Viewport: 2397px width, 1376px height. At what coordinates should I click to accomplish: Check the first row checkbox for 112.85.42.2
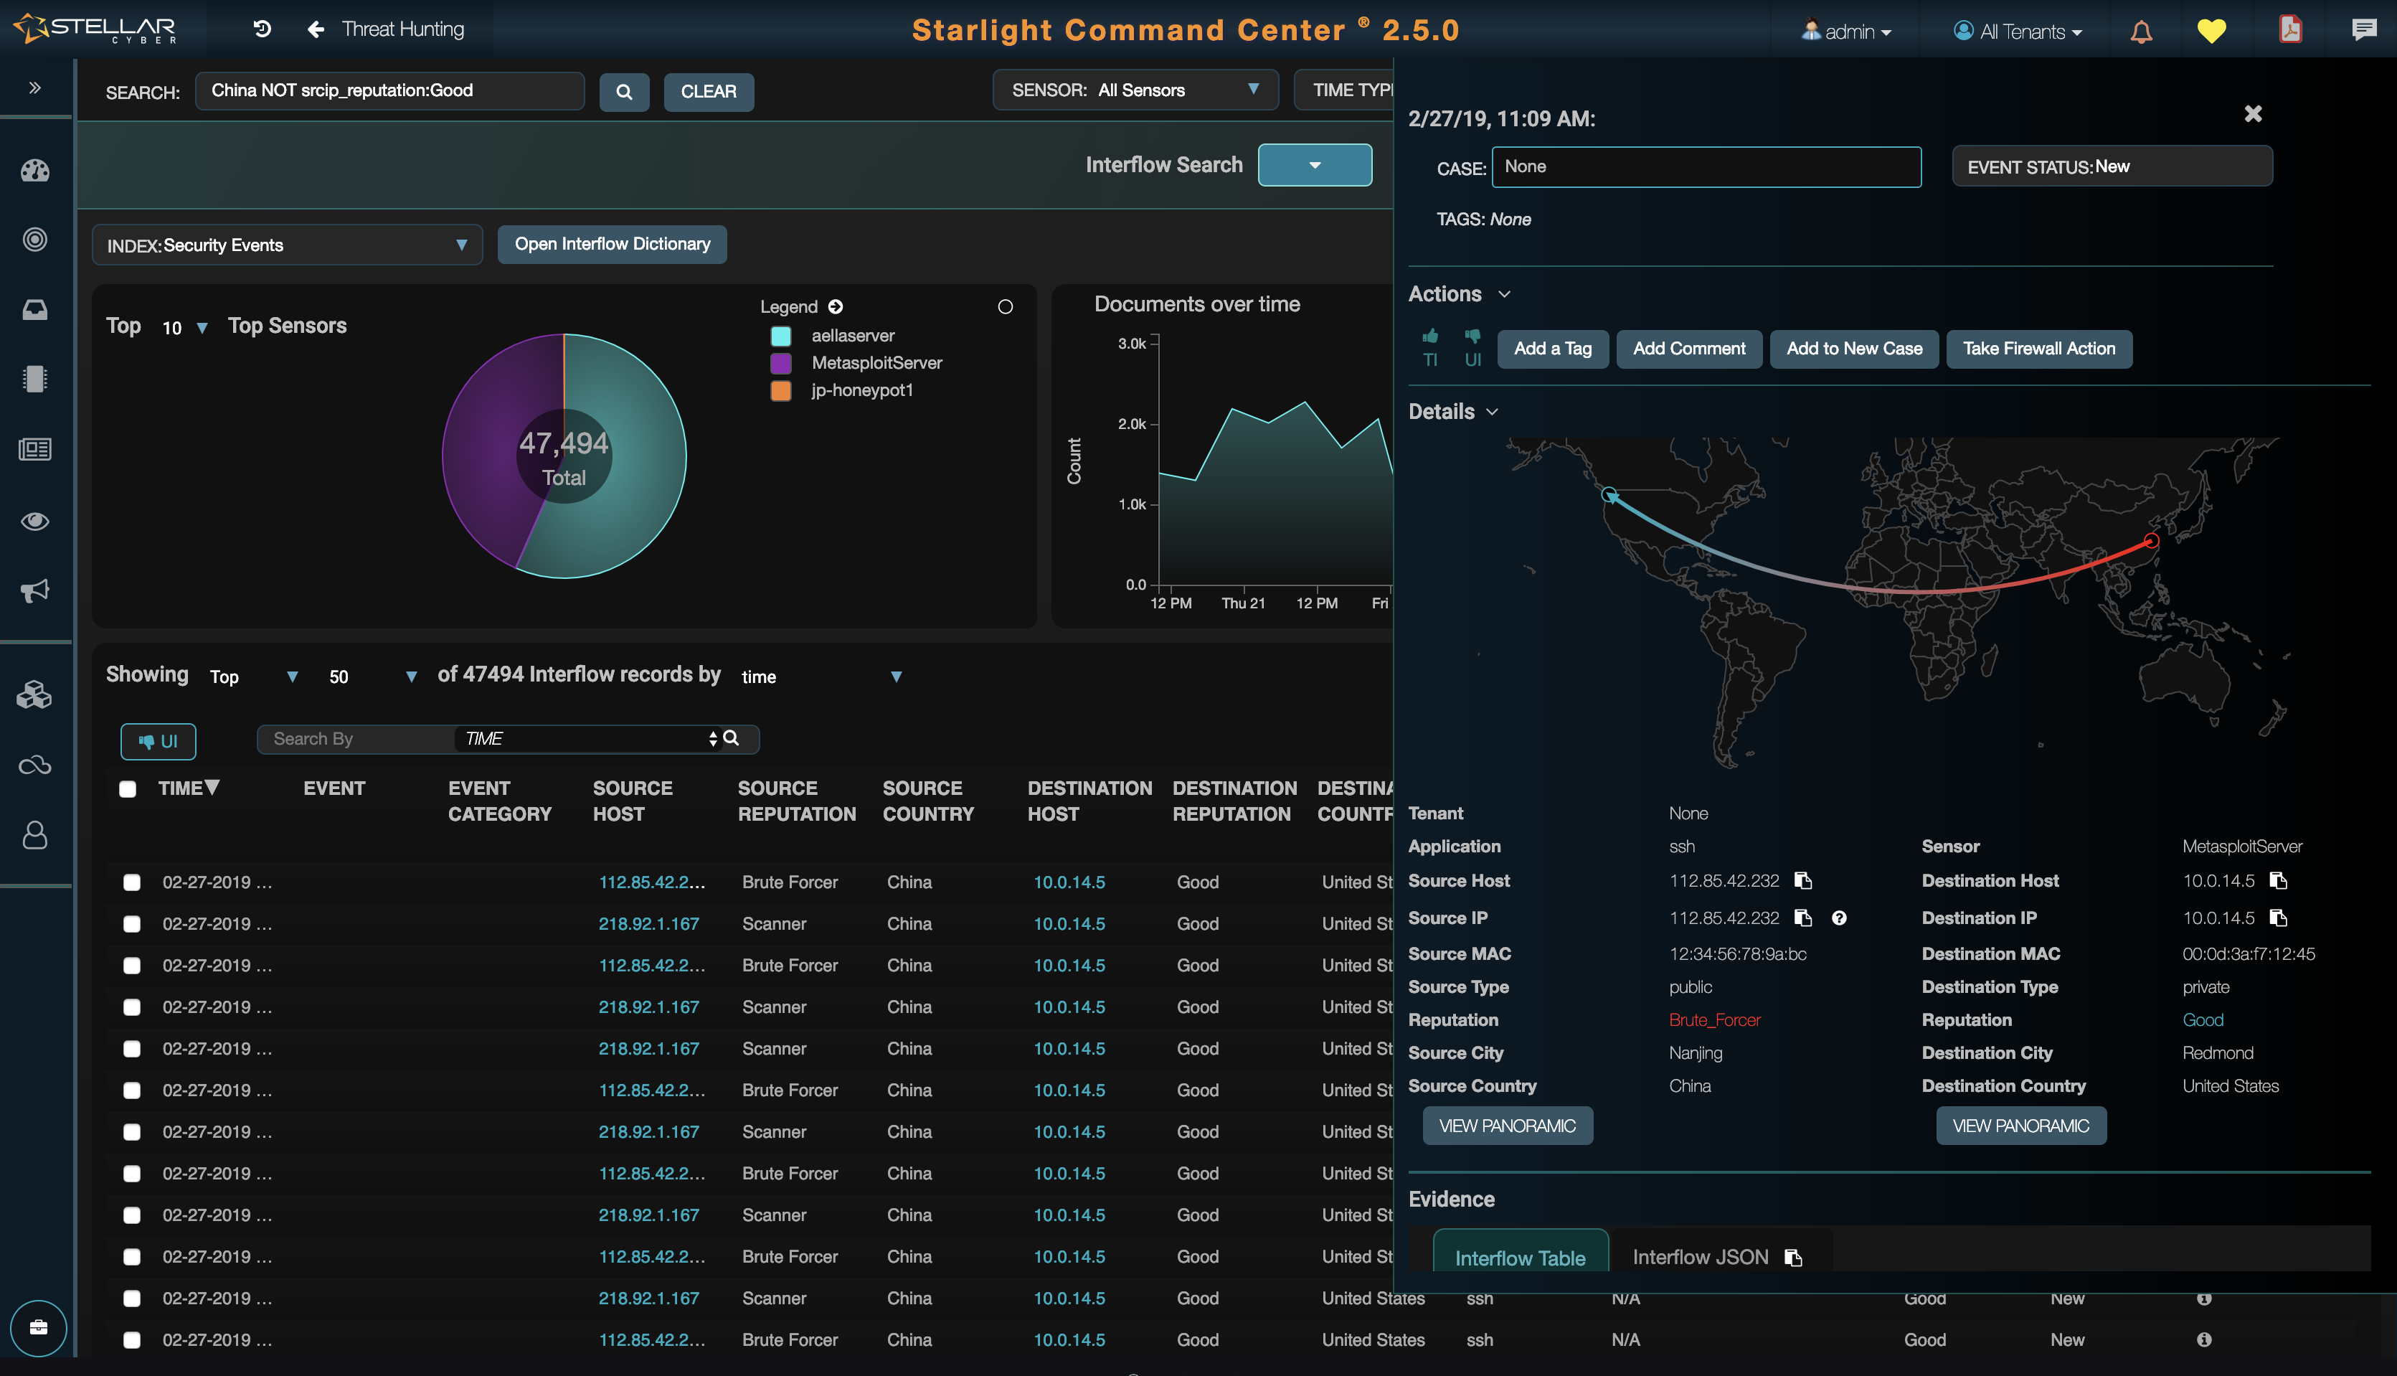click(x=131, y=882)
